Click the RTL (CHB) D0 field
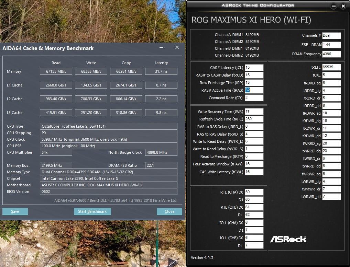Viewport: 350px width, 267px height. pyautogui.click(x=254, y=207)
